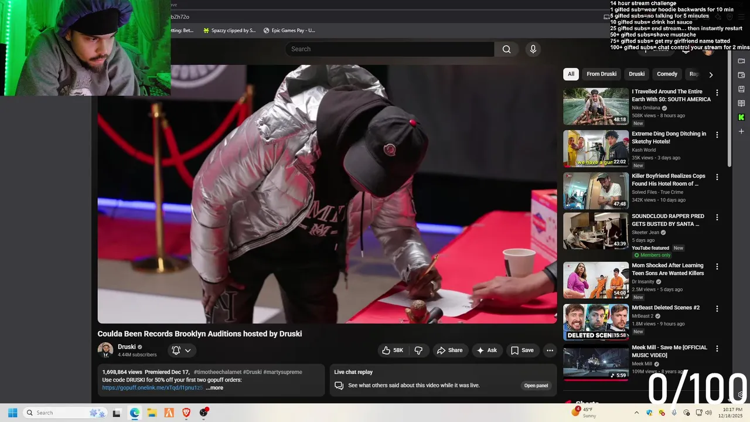
Task: Add new item to Brave sidebar
Action: pos(741,131)
